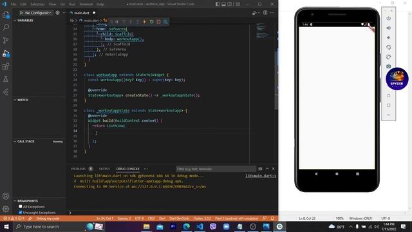Power off the emulator

point(389,19)
